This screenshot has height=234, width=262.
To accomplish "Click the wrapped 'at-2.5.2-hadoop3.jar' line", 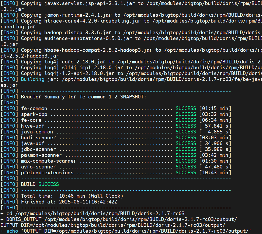I will pyautogui.click(x=30, y=56).
